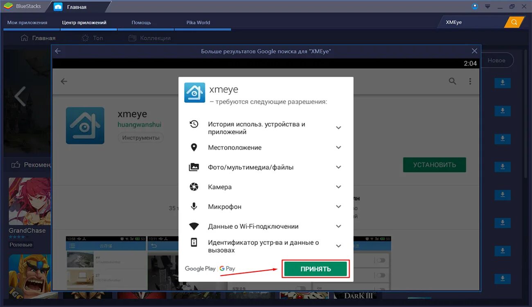Viewport: 532px width, 307px height.
Task: Expand История использ. устройства и приложений permission
Action: [338, 128]
